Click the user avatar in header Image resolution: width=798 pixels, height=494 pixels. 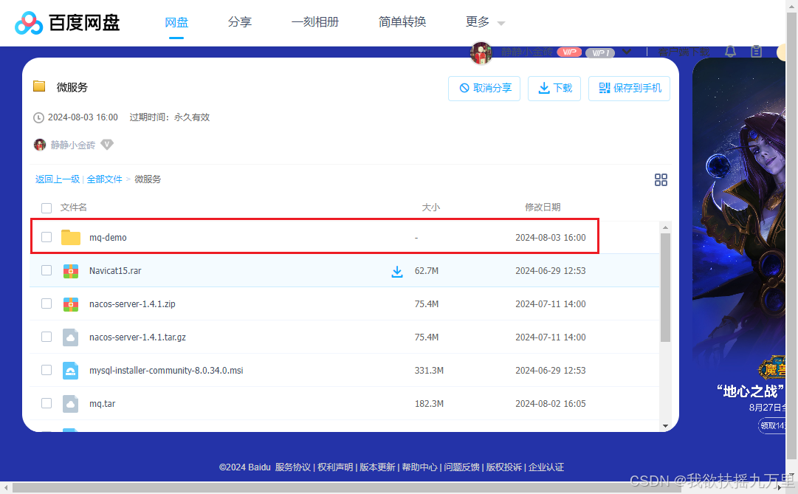[x=481, y=52]
